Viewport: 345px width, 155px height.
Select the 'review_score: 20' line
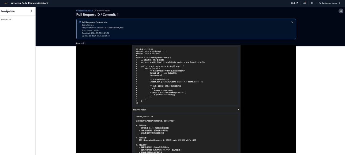point(144,116)
